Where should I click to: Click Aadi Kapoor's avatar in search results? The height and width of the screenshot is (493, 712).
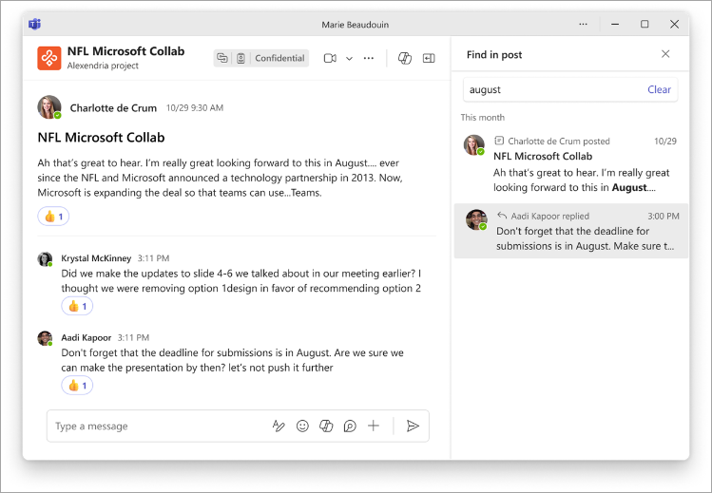point(476,220)
